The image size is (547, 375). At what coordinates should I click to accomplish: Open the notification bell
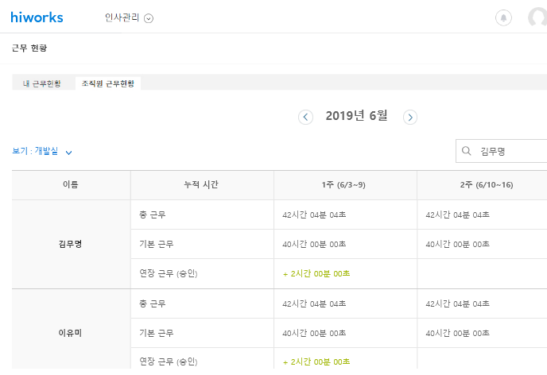[x=503, y=17]
